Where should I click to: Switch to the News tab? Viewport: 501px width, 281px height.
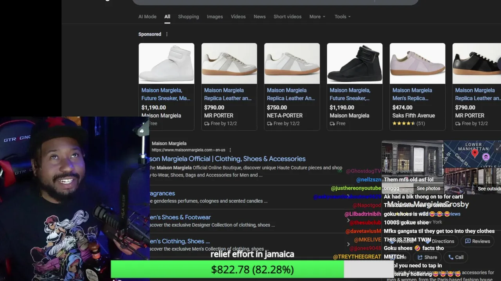(x=260, y=16)
